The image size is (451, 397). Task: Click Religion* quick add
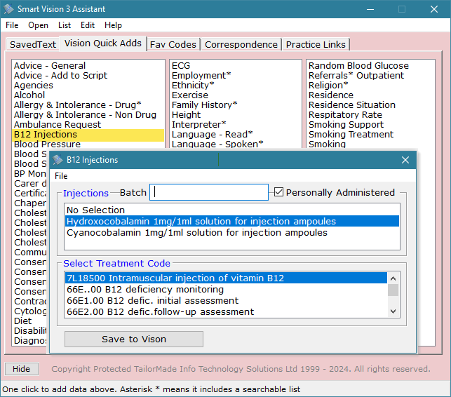coord(328,85)
